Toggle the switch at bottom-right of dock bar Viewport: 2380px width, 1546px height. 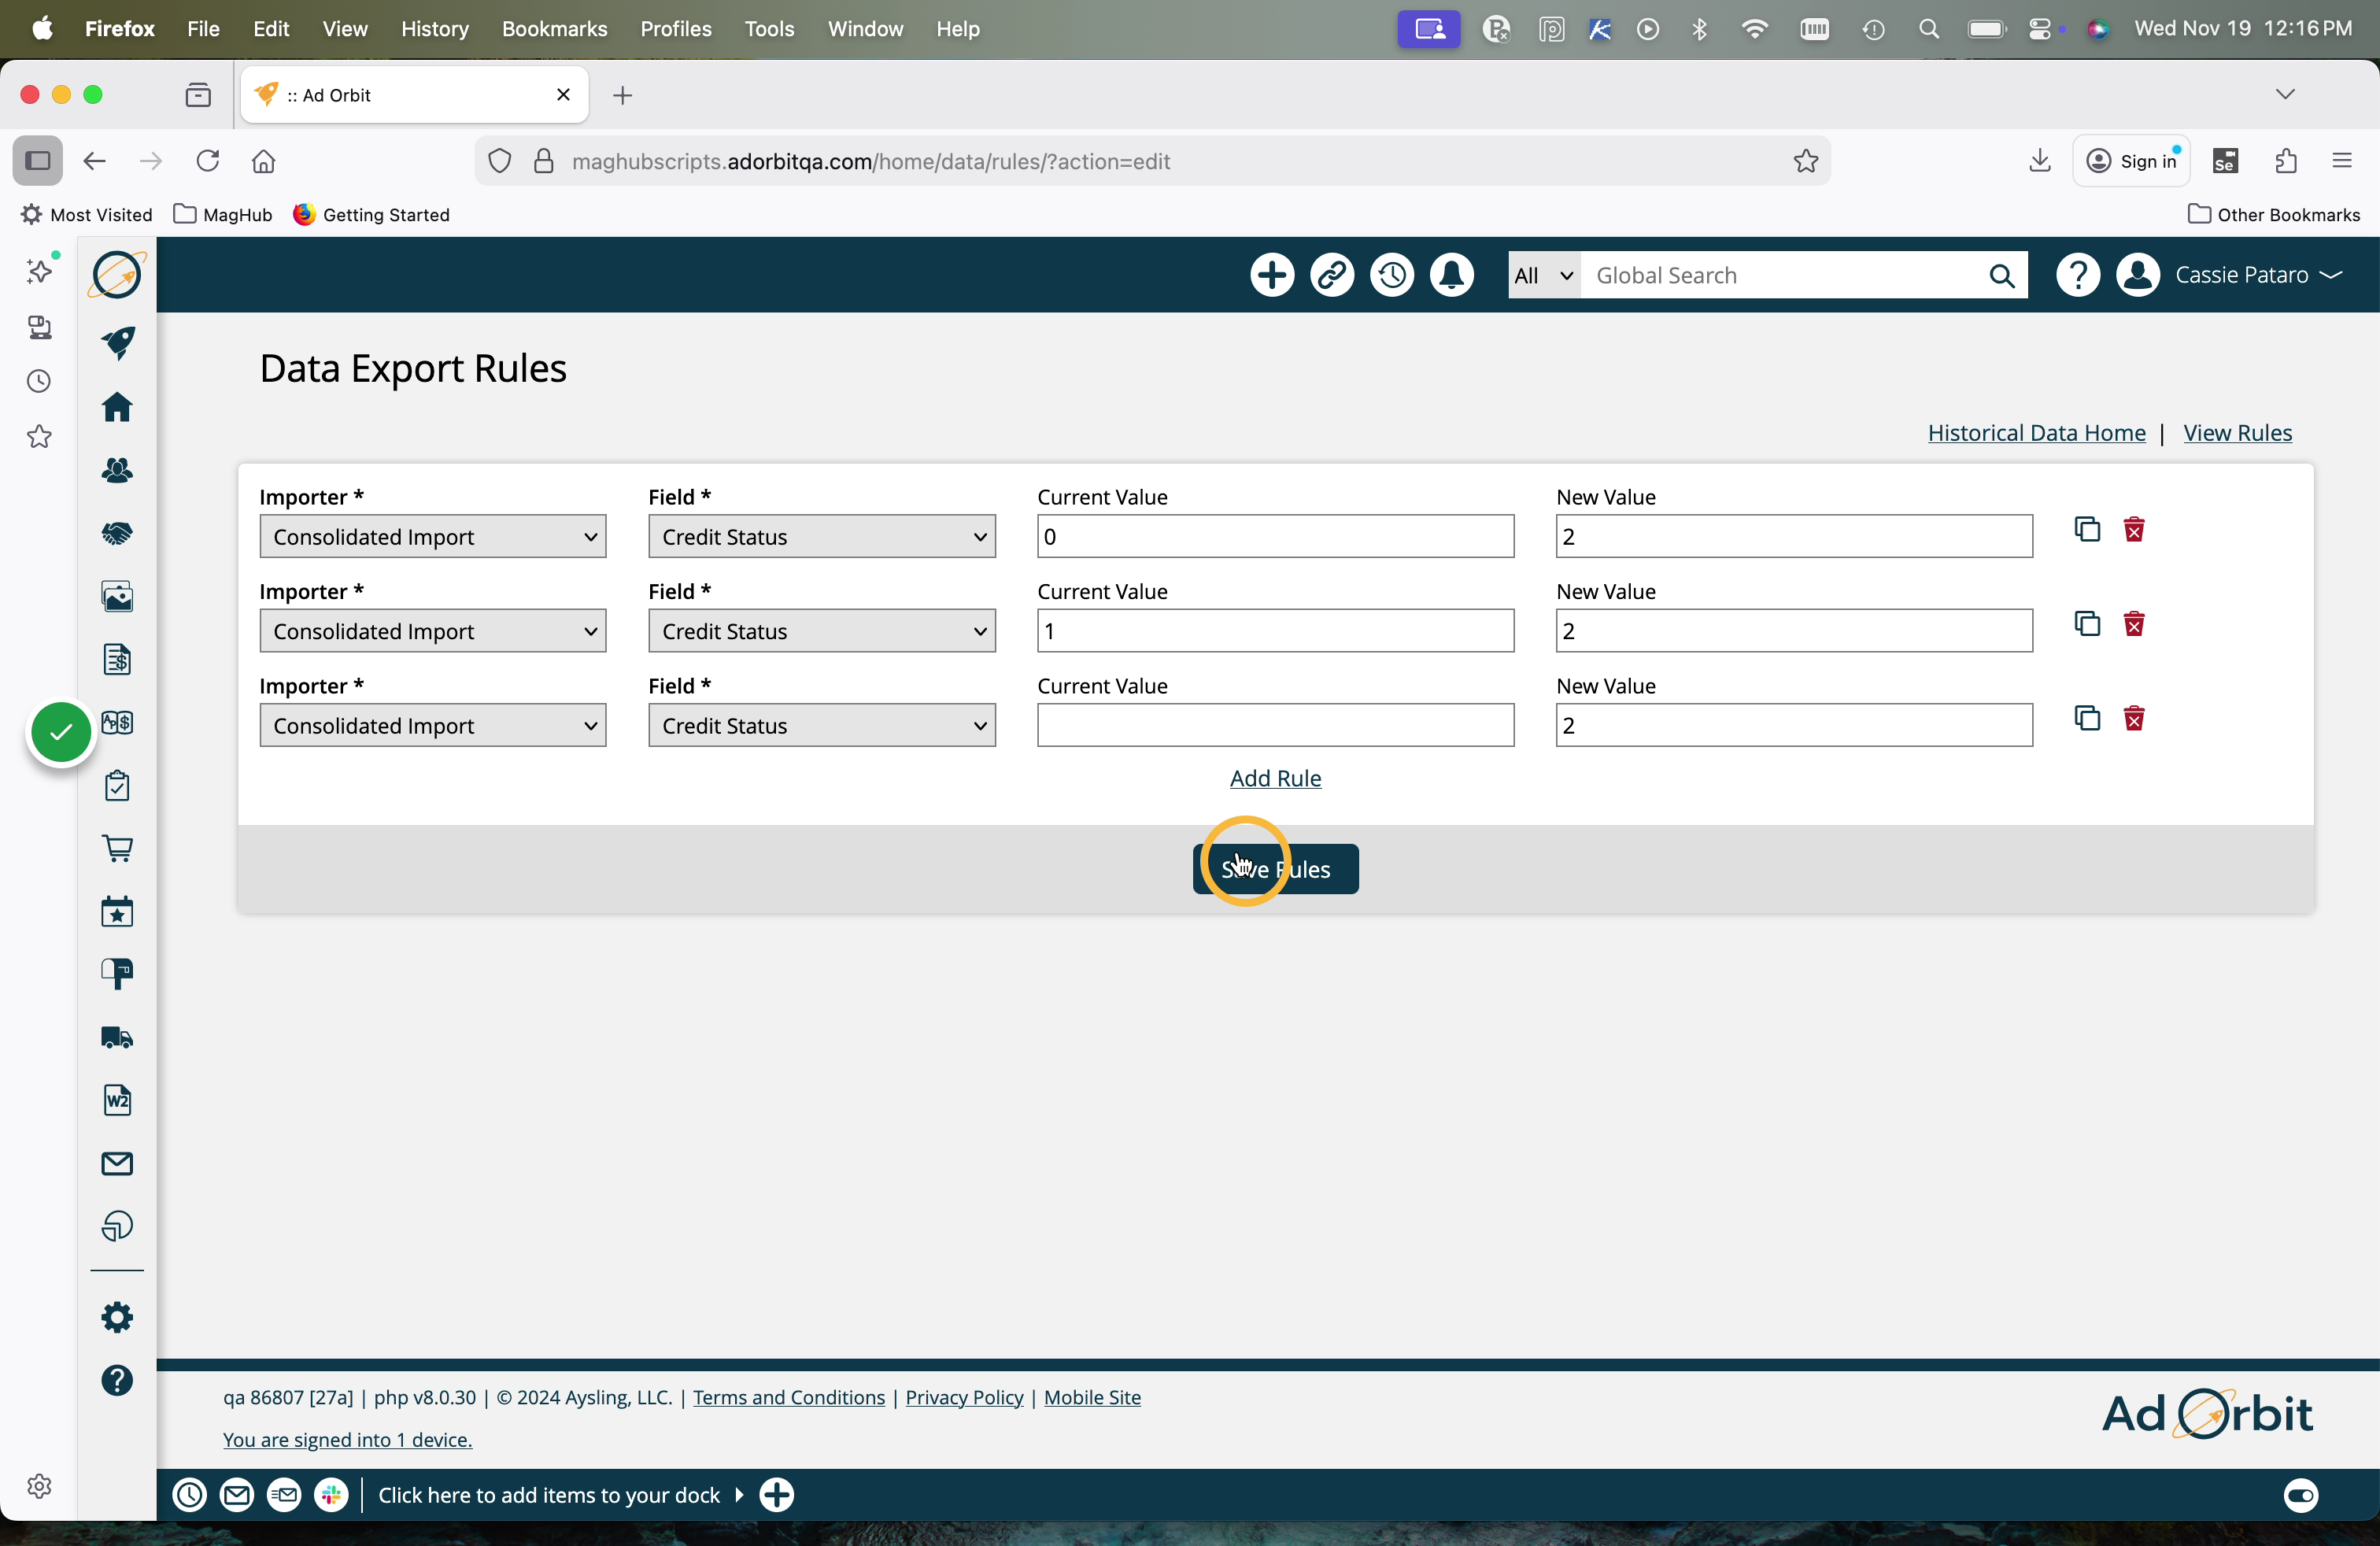click(2300, 1495)
